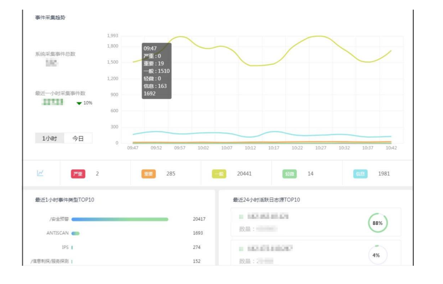The height and width of the screenshot is (284, 443).
Task: Click the 10:27 time marker on x-axis
Action: point(321,148)
